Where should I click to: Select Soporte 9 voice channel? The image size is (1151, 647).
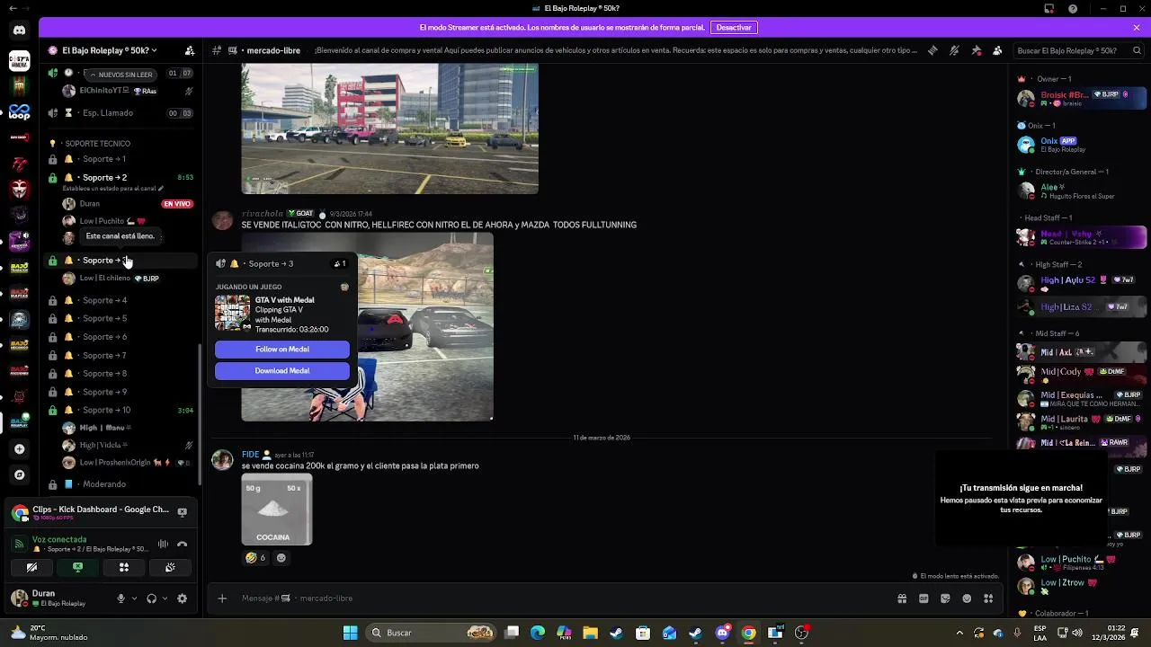click(120, 392)
